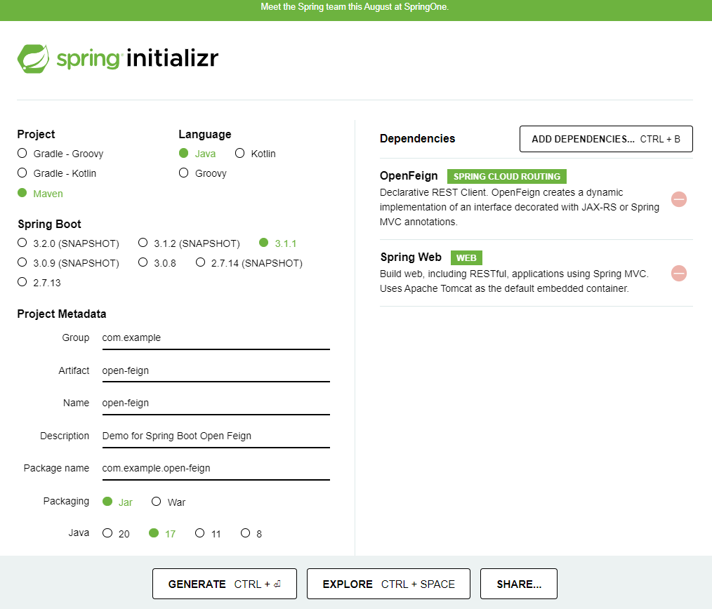Click the Language heading
Image resolution: width=712 pixels, height=609 pixels.
[x=205, y=134]
